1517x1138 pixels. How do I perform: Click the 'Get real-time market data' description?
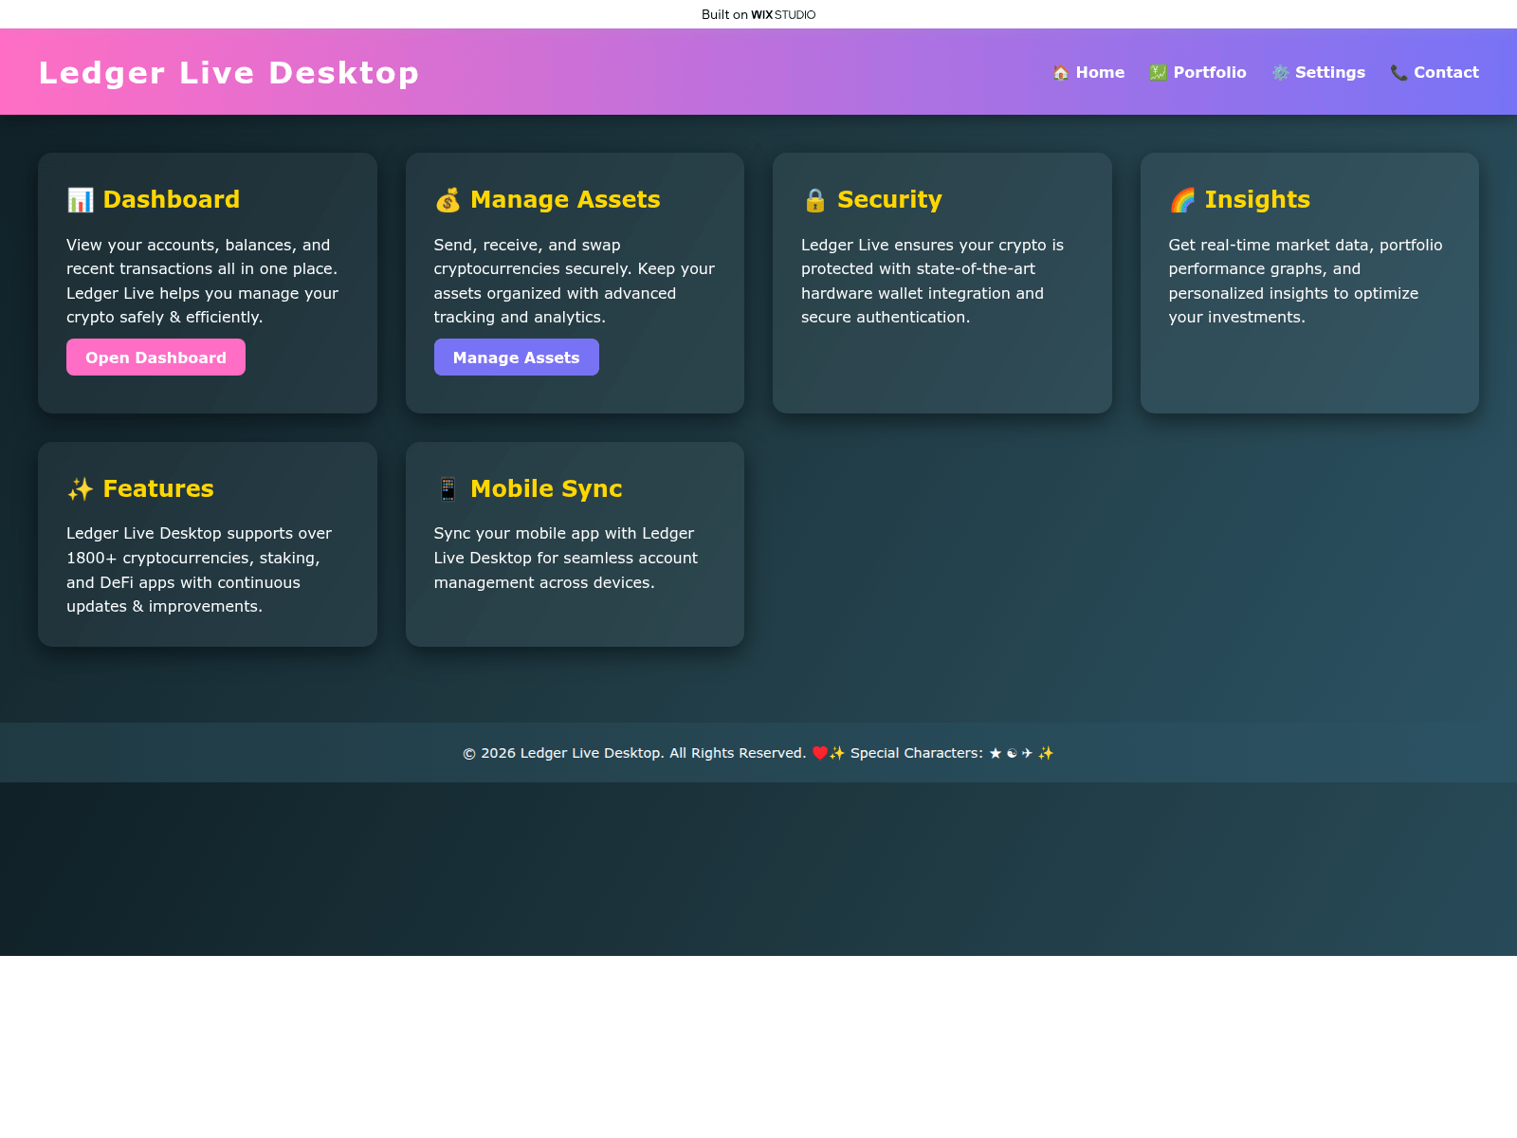tap(1306, 281)
